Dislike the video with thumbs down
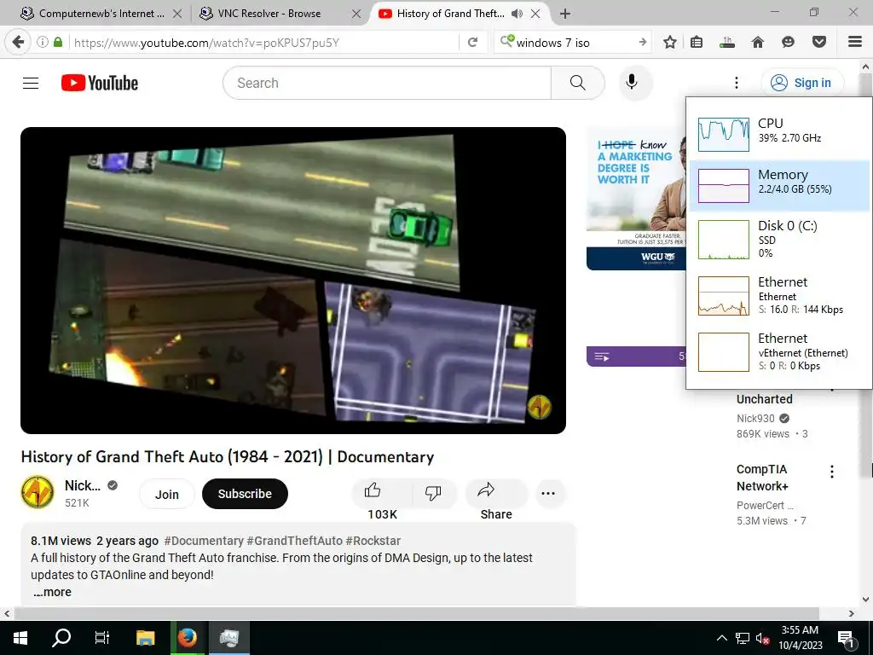The image size is (873, 655). (x=433, y=493)
